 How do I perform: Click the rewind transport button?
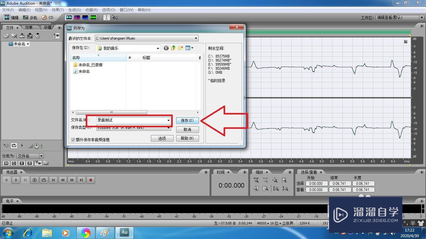pyautogui.click(x=63, y=180)
